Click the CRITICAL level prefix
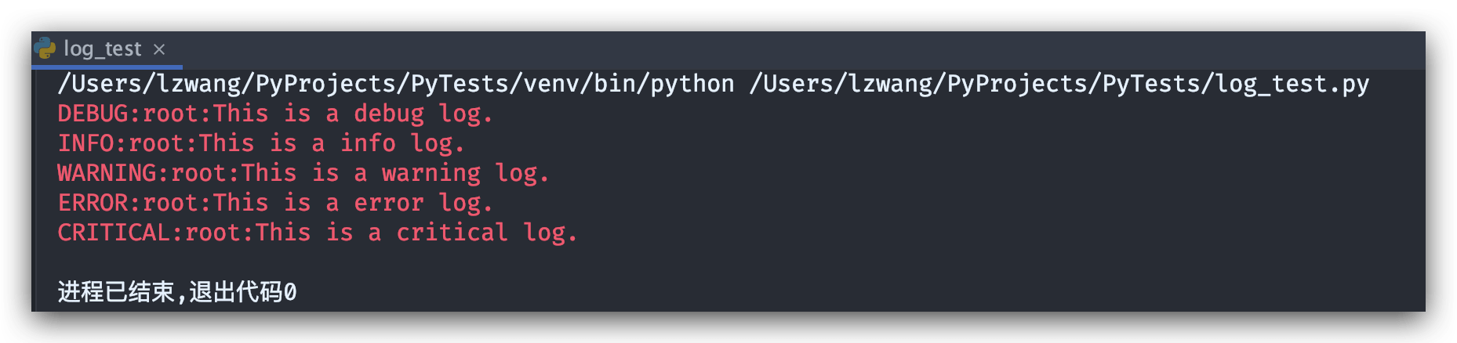 [114, 233]
